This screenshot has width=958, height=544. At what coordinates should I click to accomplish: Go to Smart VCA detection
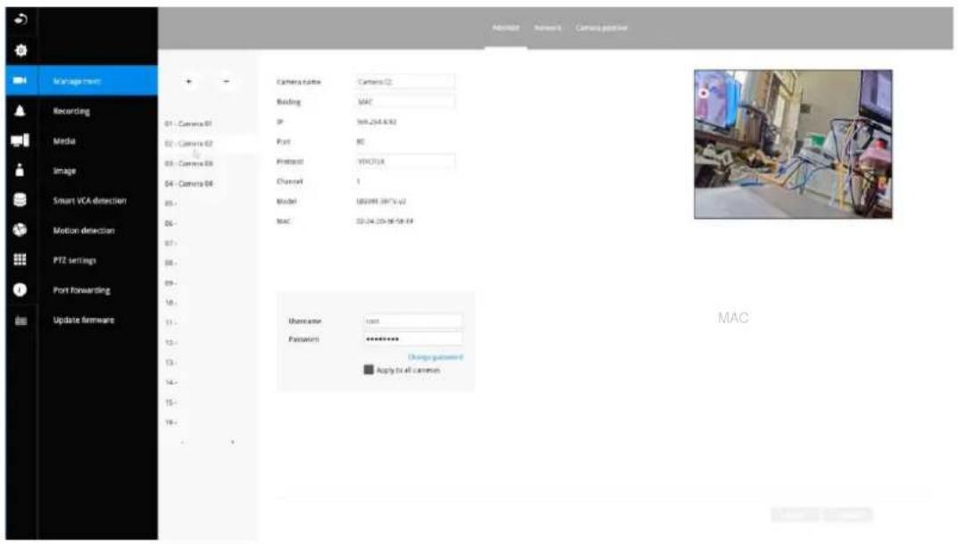90,200
